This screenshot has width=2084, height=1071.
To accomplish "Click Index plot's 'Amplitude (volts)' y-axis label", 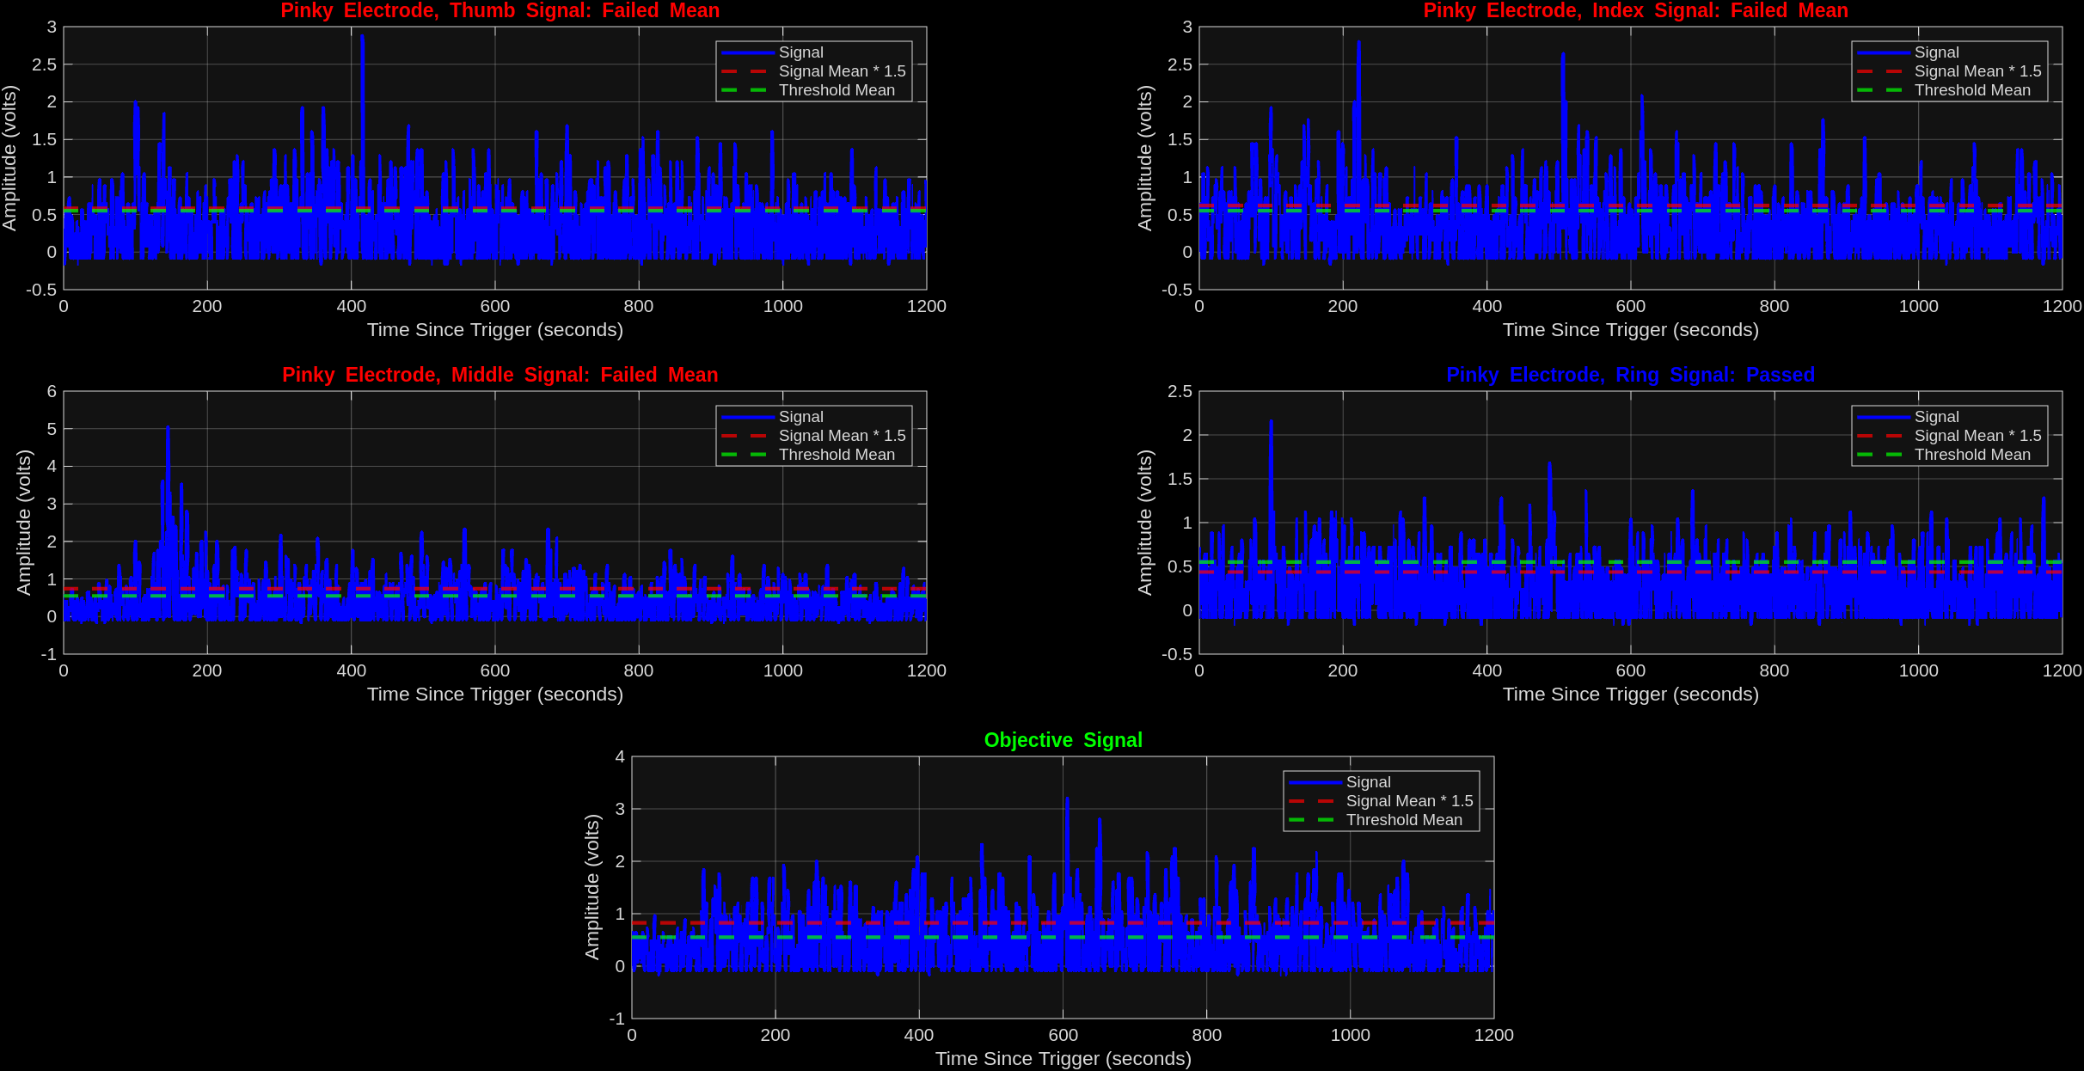I will pos(1144,158).
